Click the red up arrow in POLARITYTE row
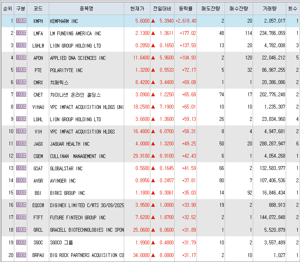 point(153,70)
